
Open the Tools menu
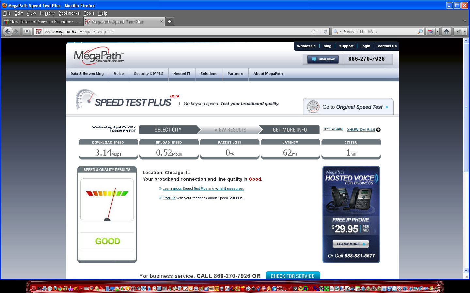(89, 13)
